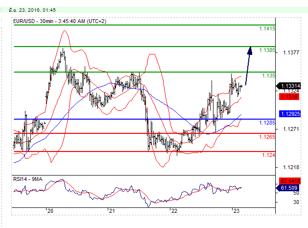Viewport: 308px width, 228px height.
Task: Click the date header reading 23, 2016, 01:45
Action: coord(32,10)
